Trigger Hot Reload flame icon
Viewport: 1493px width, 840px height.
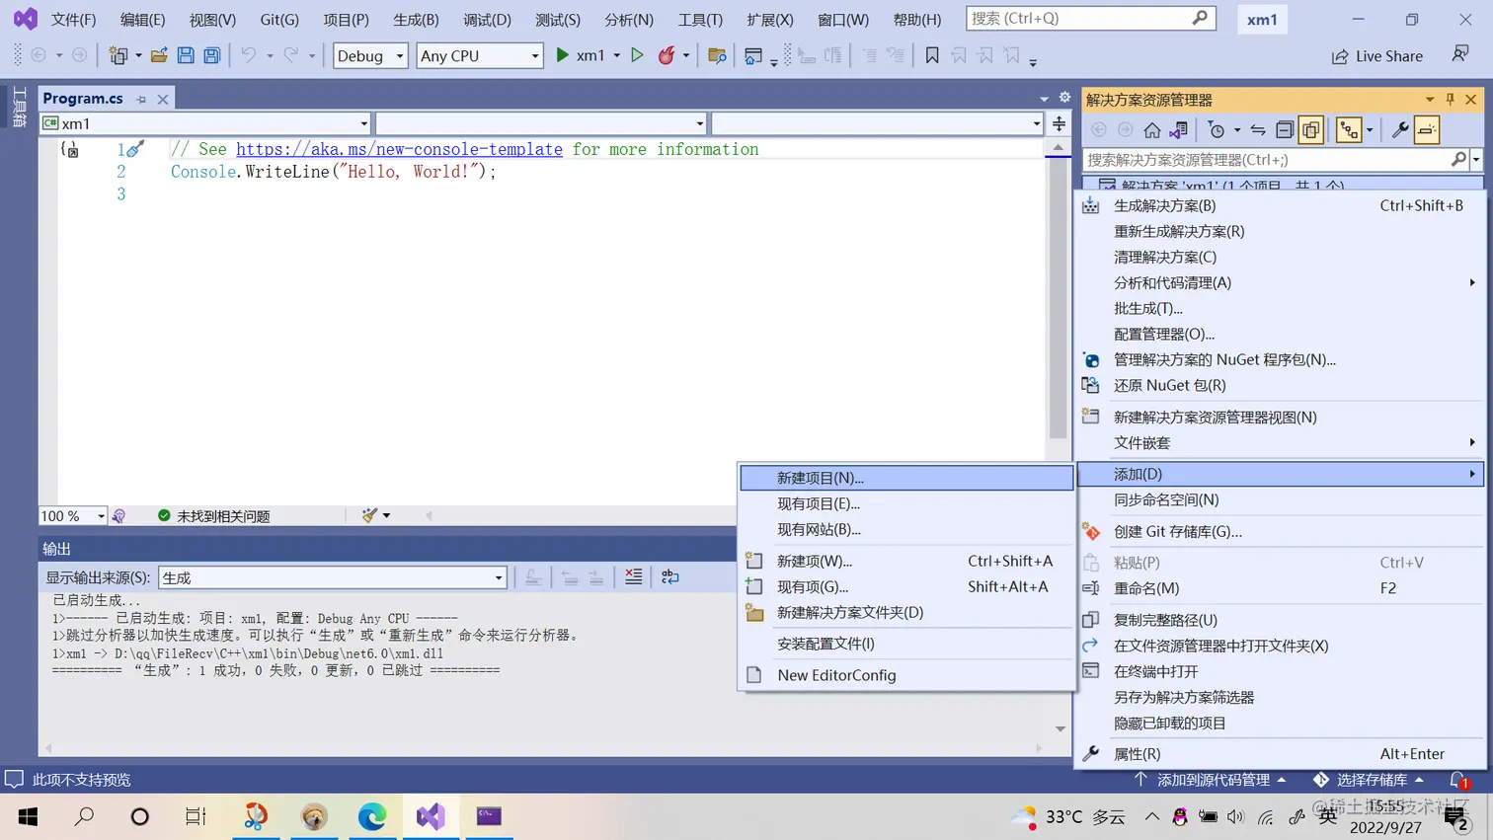pyautogui.click(x=667, y=56)
